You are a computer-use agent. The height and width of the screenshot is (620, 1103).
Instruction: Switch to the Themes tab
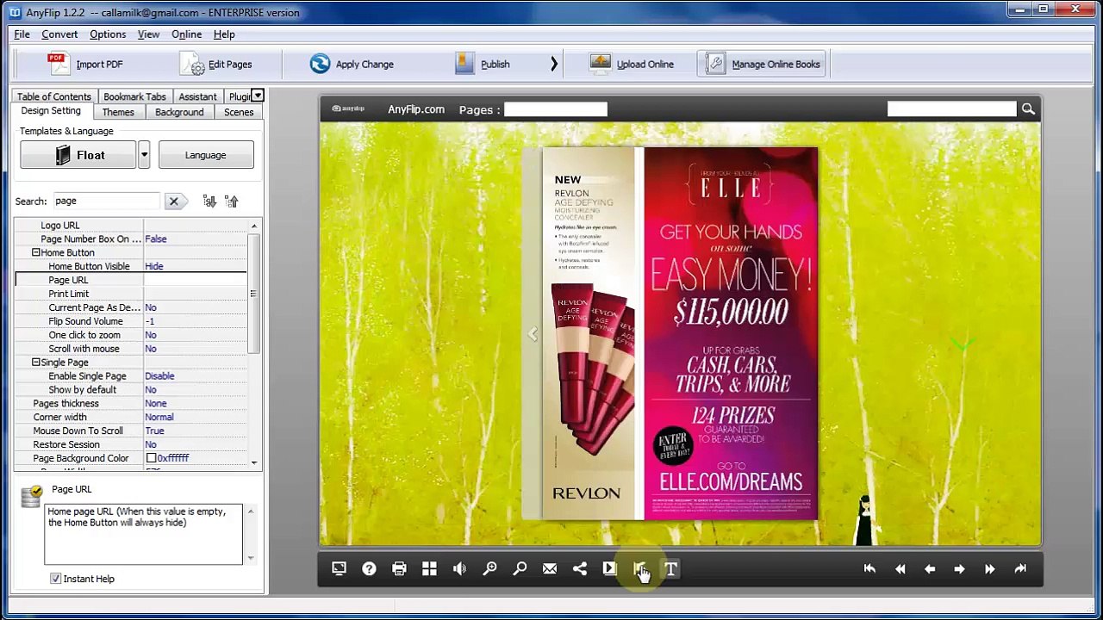(x=118, y=112)
